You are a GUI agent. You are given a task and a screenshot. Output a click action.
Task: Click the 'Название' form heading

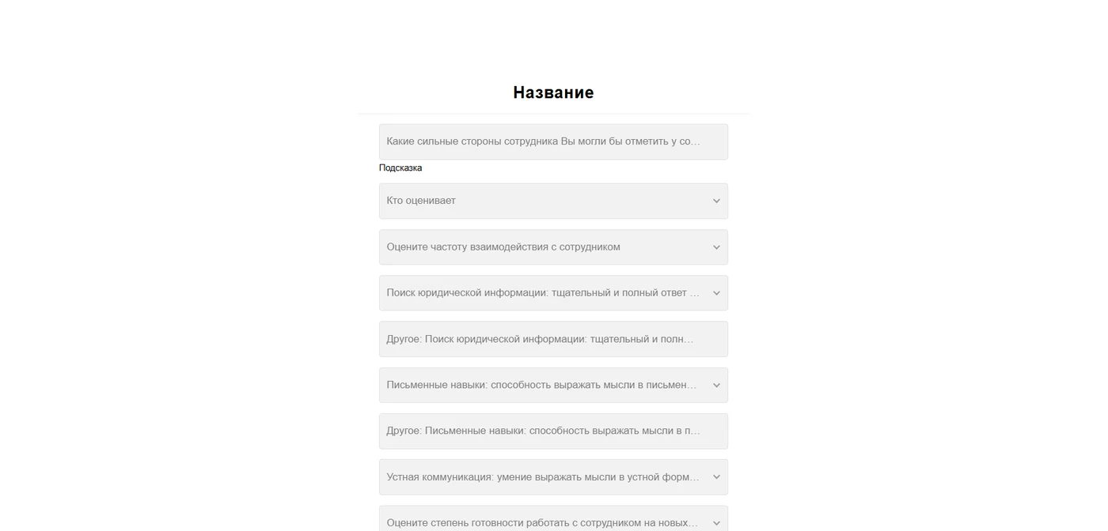(553, 92)
